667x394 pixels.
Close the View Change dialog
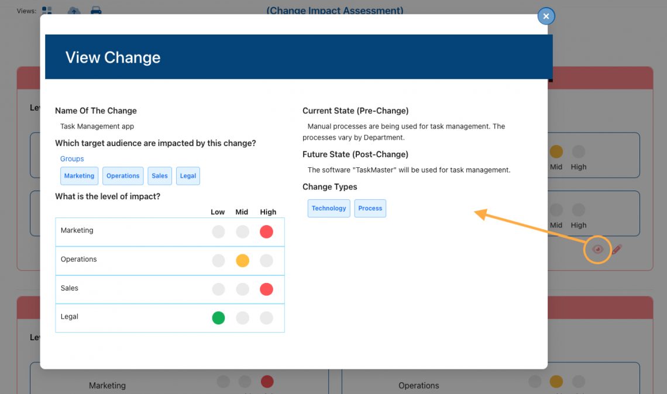pos(546,16)
